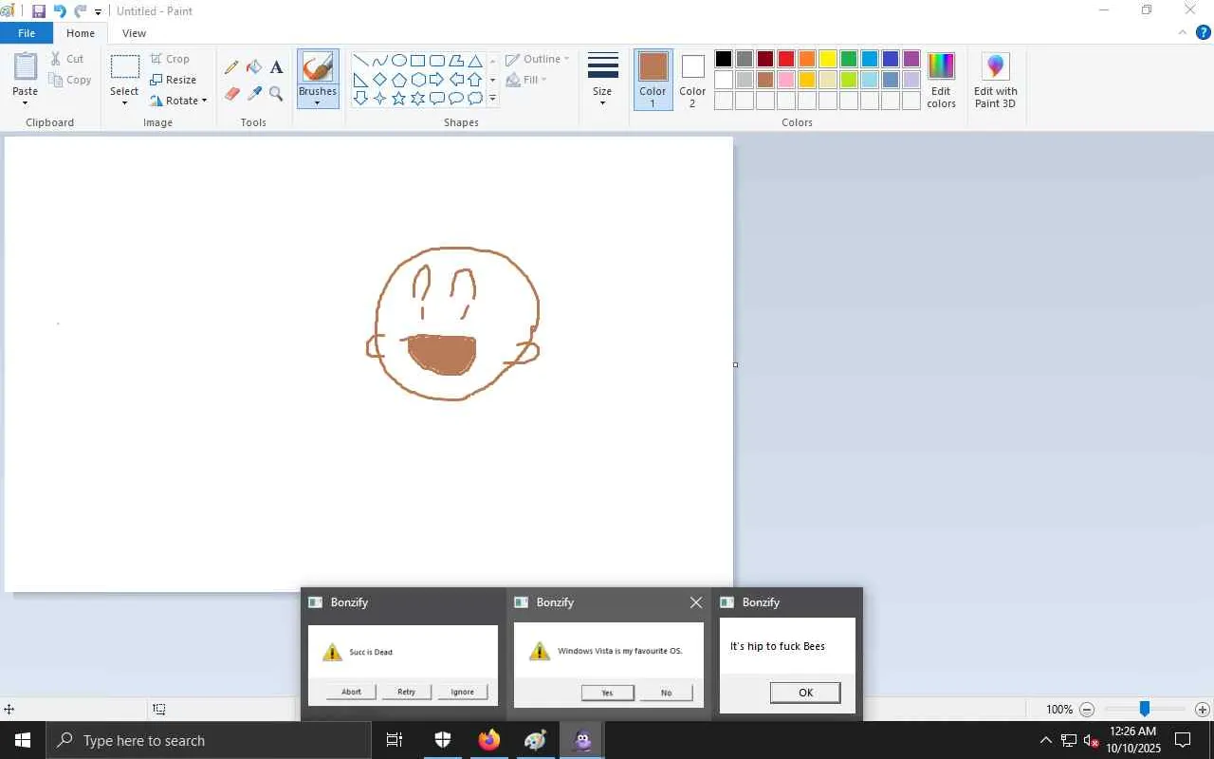Click the Magnifier tool
The height and width of the screenshot is (759, 1214).
pos(276,93)
